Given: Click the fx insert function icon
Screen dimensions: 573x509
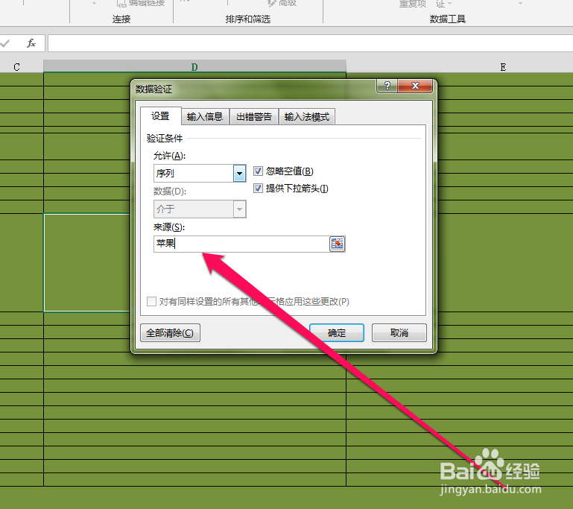Looking at the screenshot, I should [31, 43].
